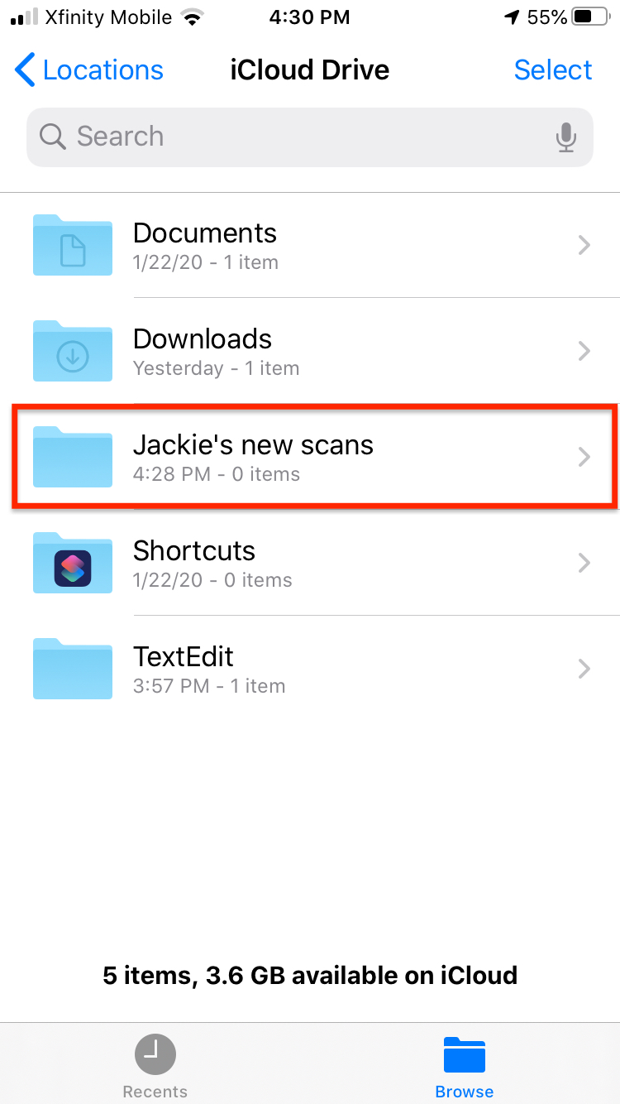Image resolution: width=620 pixels, height=1104 pixels.
Task: Tap the Documents folder icon
Action: pyautogui.click(x=73, y=245)
